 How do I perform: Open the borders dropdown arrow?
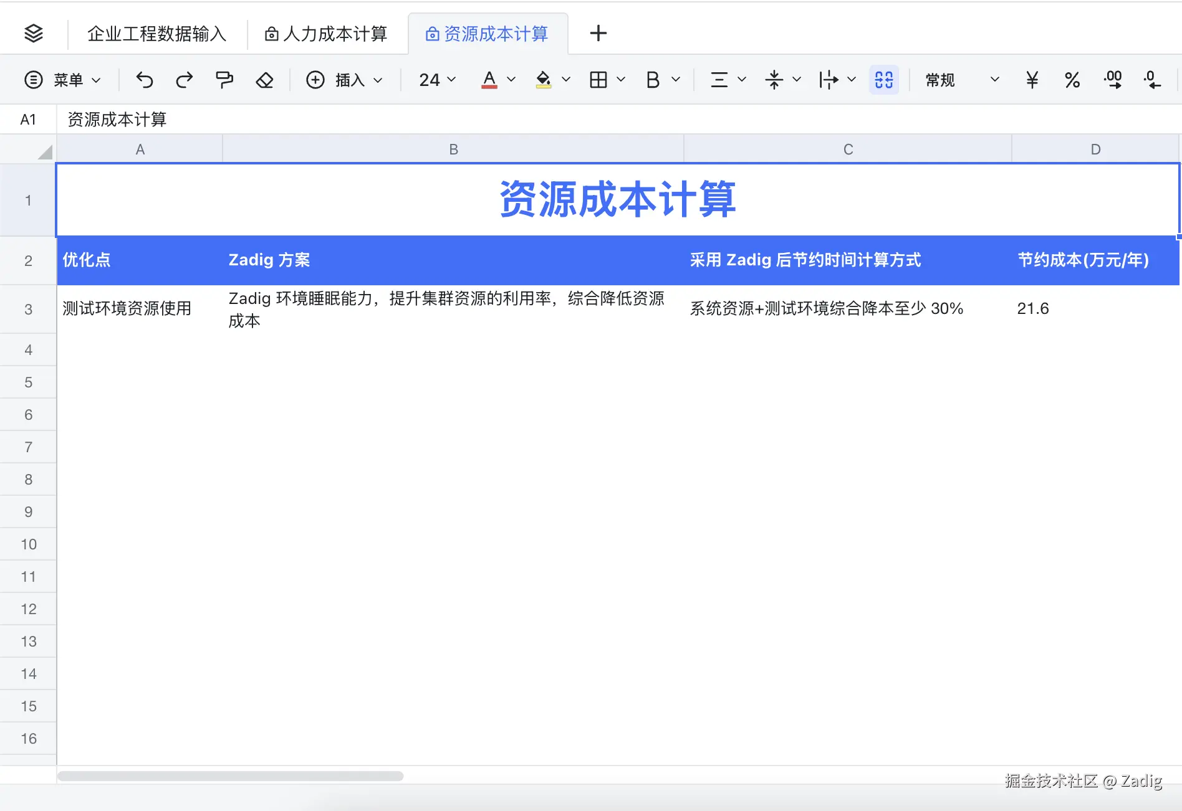coord(621,80)
